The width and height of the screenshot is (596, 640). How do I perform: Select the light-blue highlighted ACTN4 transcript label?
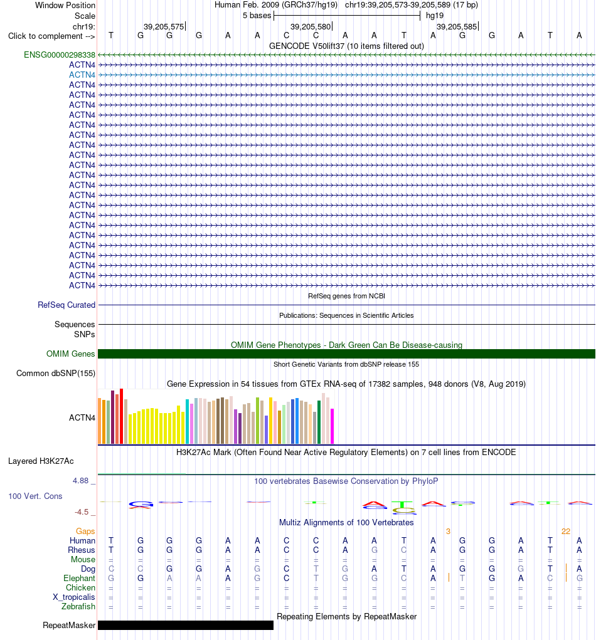pyautogui.click(x=82, y=75)
